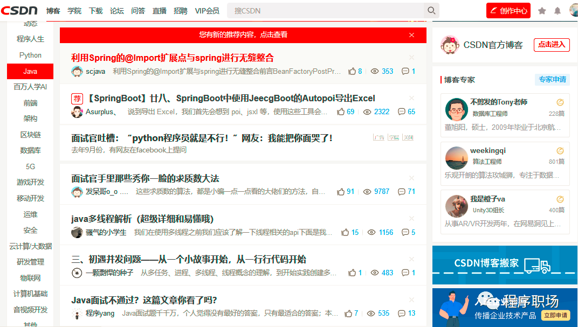The image size is (578, 327).
Task: Click the 点击进入 button
Action: tap(552, 45)
